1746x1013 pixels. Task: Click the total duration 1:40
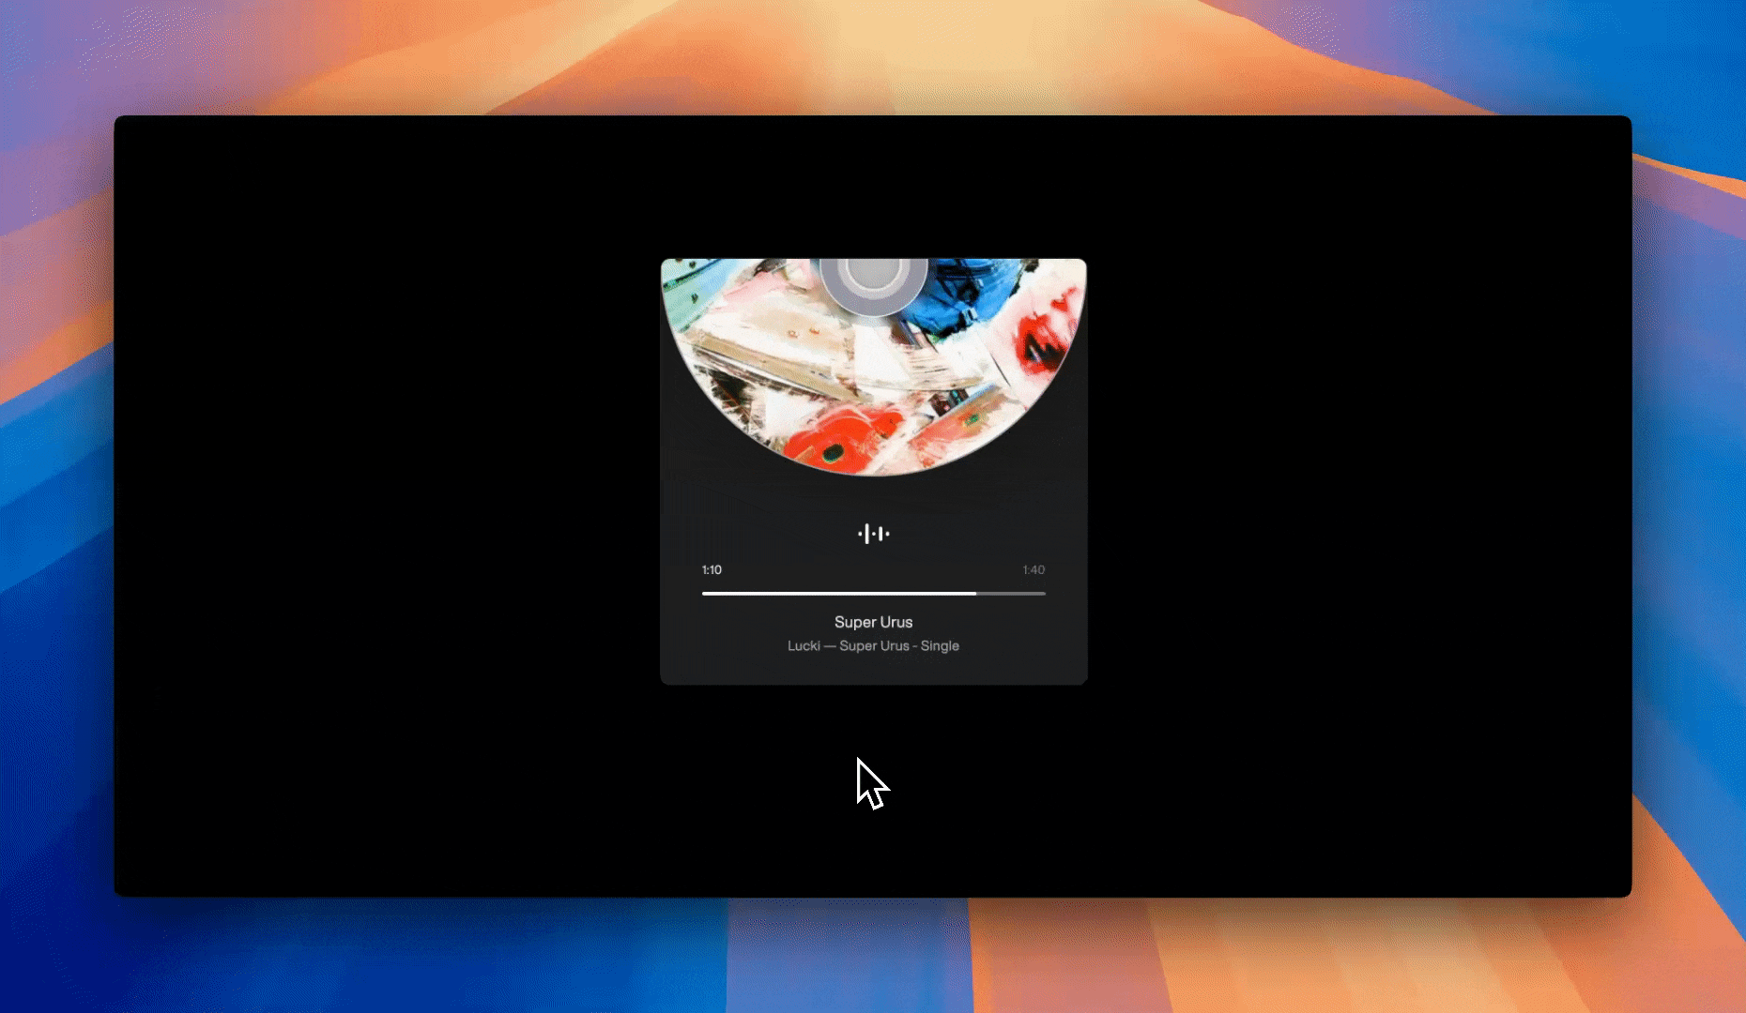(x=1034, y=569)
